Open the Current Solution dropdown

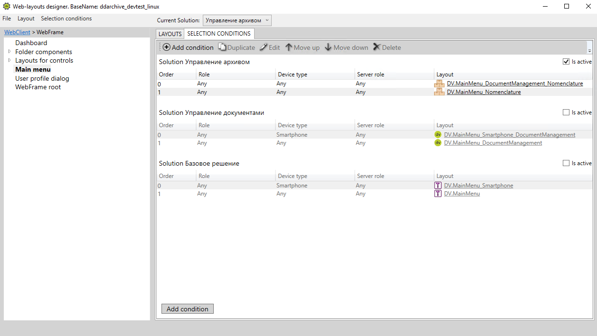click(237, 20)
